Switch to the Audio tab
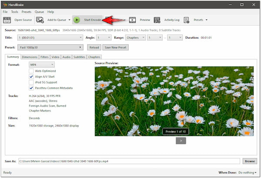Image resolution: width=261 pixels, height=178 pixels. (67, 57)
